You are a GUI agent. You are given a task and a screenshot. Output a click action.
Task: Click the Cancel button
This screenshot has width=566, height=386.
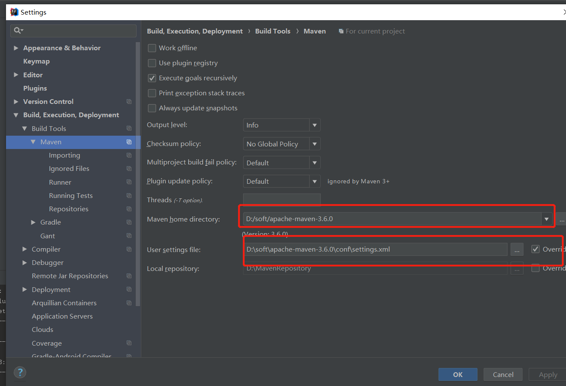[x=502, y=374]
